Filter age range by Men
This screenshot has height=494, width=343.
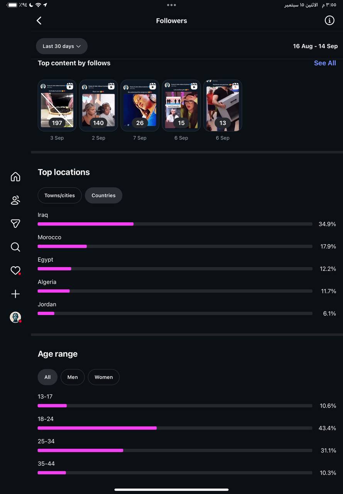click(x=73, y=377)
